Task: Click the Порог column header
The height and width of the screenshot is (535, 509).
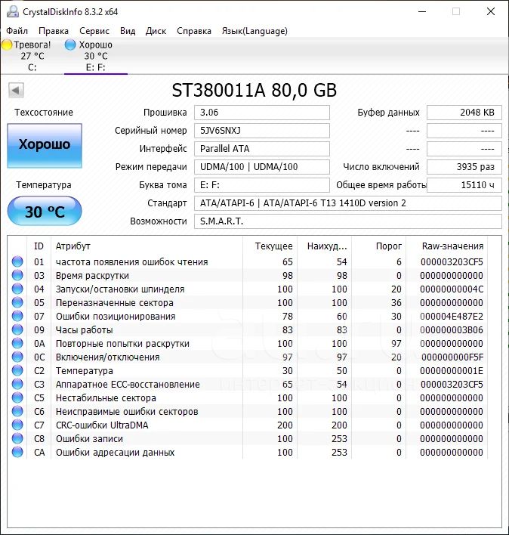Action: (379, 246)
